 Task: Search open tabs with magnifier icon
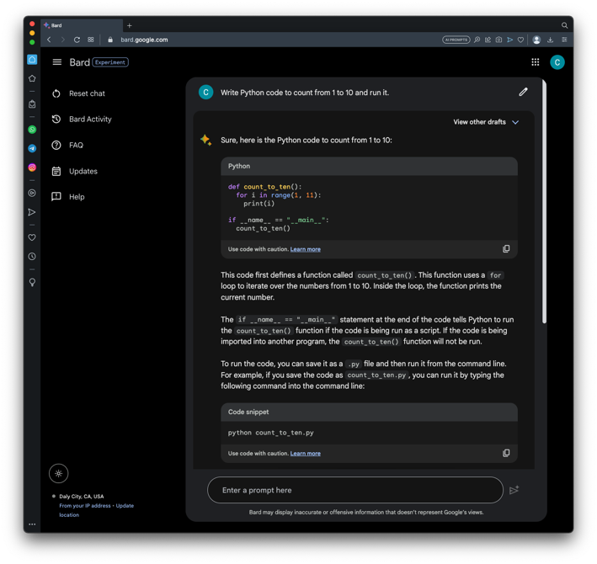pyautogui.click(x=565, y=25)
